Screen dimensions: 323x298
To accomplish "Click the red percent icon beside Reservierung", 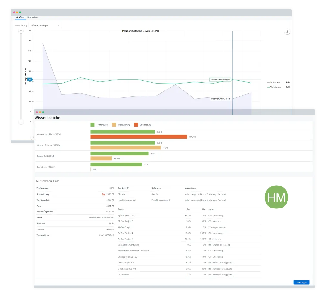I will pyautogui.click(x=103, y=194).
